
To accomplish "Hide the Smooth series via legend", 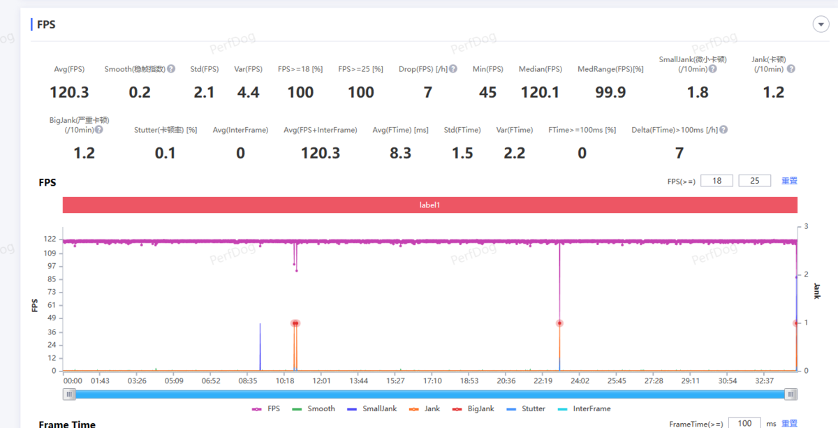I will (x=314, y=408).
